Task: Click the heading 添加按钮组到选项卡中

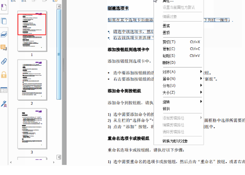Action: coord(128,50)
